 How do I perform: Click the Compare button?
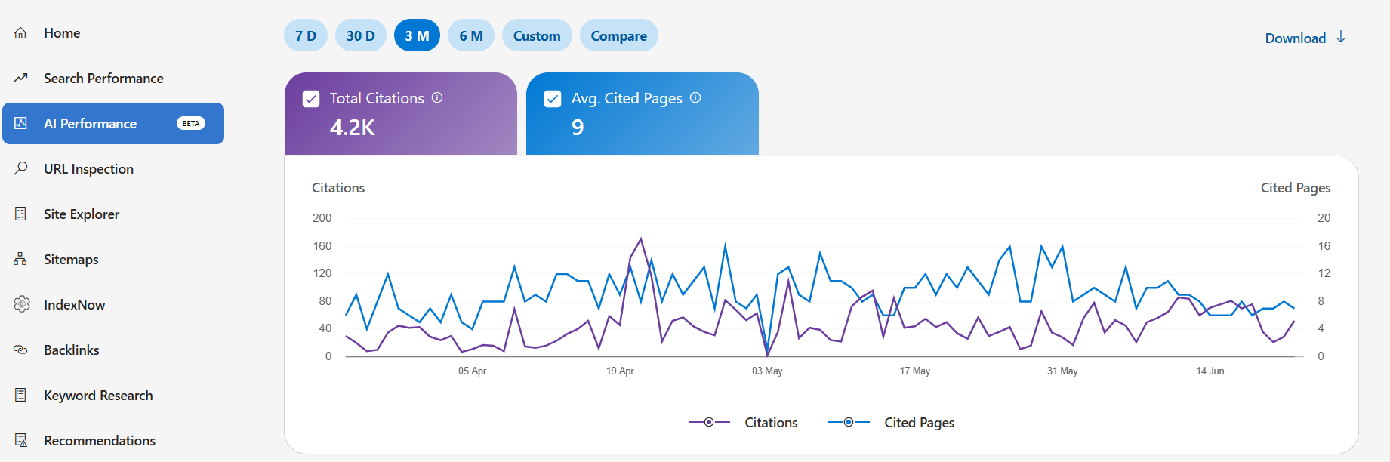[x=619, y=35]
